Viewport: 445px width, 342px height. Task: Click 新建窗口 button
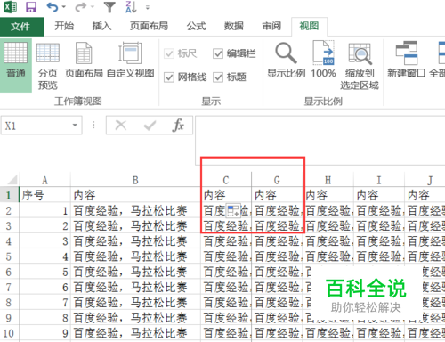[407, 61]
